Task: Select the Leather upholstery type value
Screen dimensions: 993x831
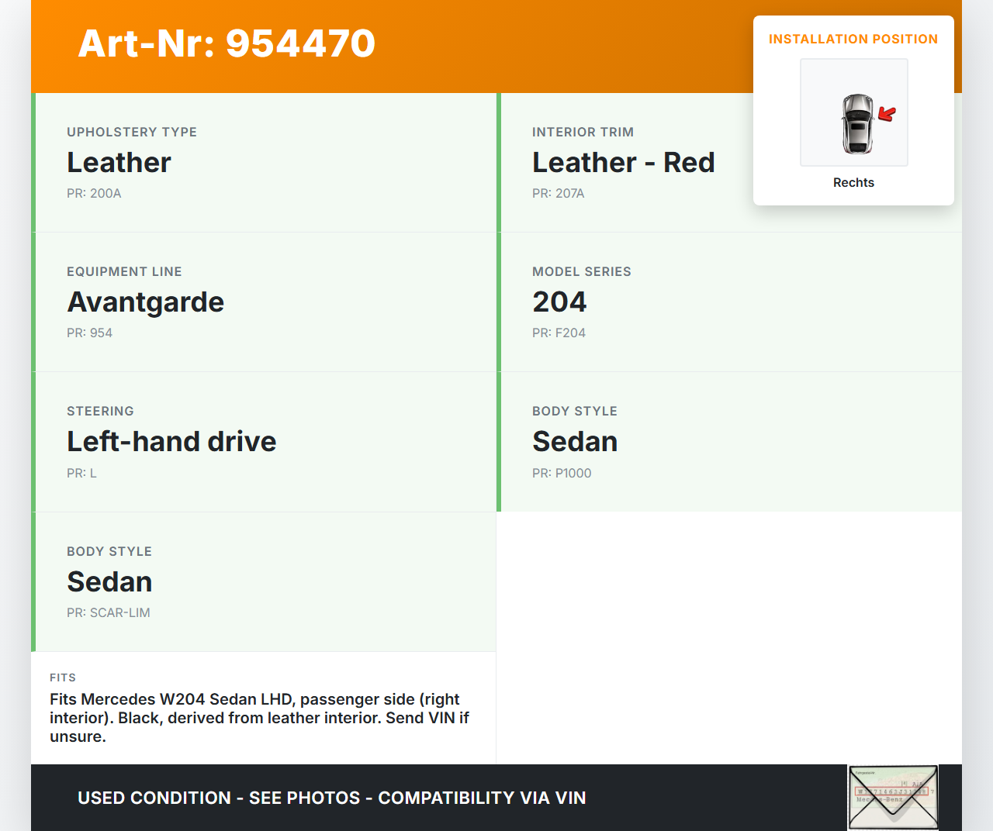Action: [x=119, y=162]
